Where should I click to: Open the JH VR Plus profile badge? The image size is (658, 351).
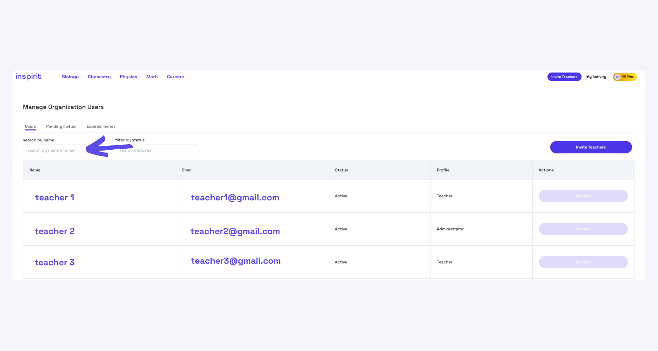click(x=625, y=77)
